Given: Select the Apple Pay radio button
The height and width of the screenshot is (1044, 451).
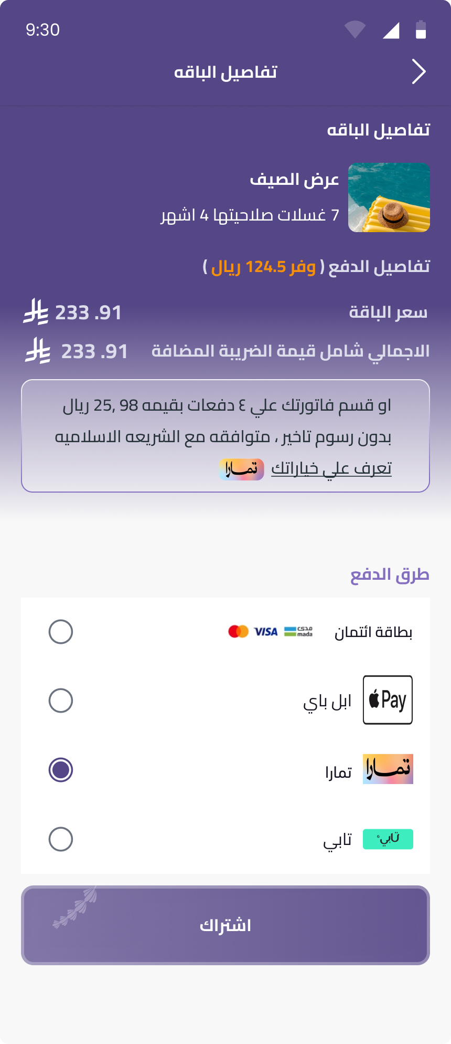Looking at the screenshot, I should pyautogui.click(x=61, y=701).
